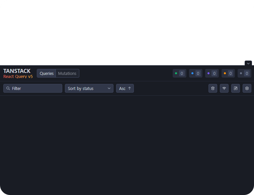Click the TANSTACK React Query v5 logo
Viewport: 254px width, 195px height.
click(18, 73)
